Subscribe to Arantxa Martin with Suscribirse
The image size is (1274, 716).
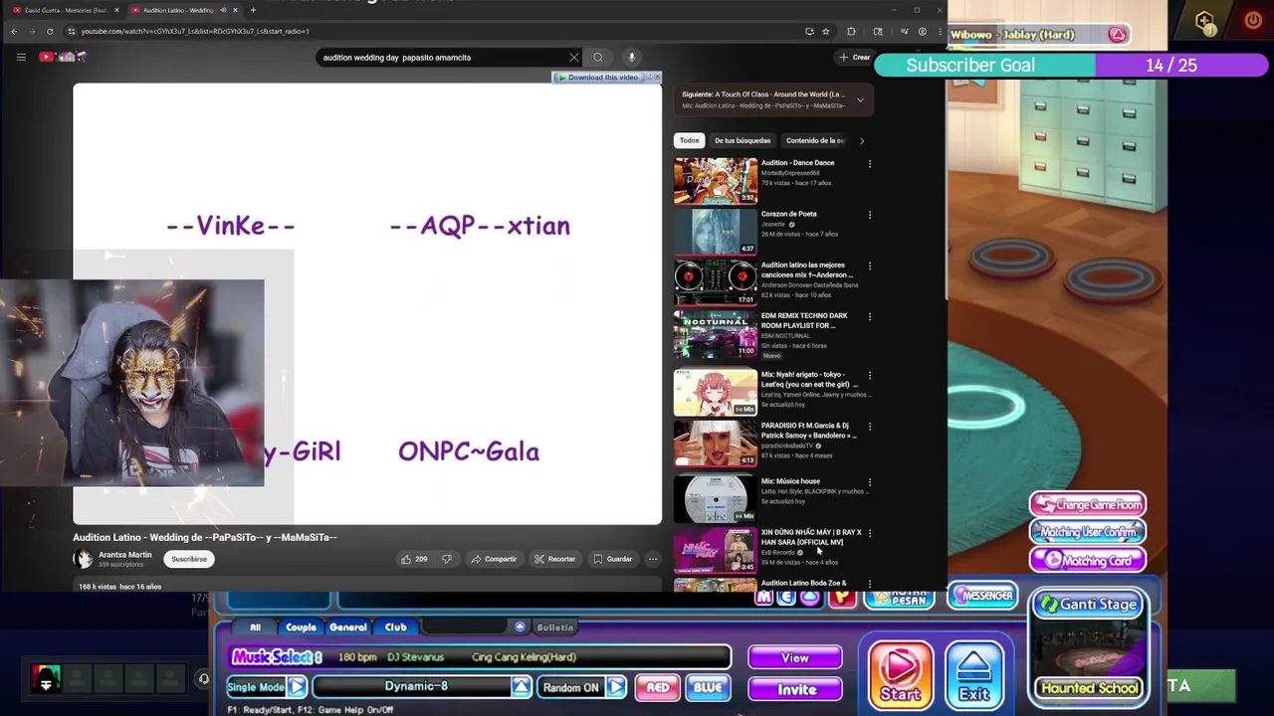(x=189, y=559)
